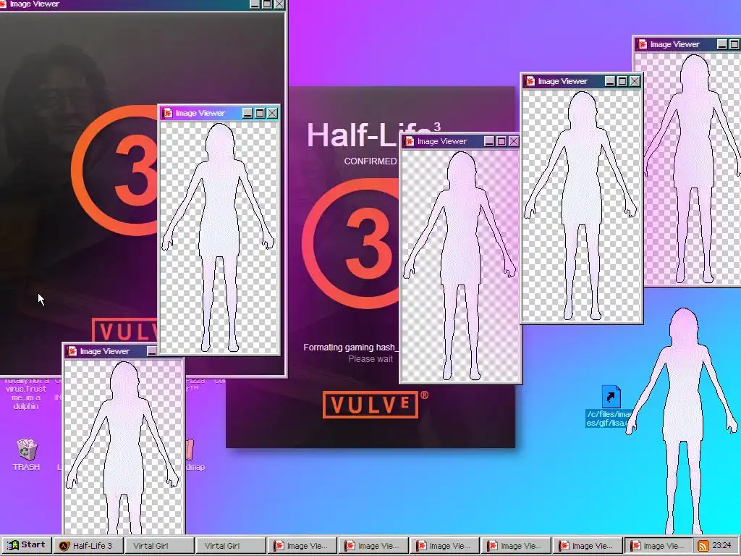Viewport: 741px width, 556px height.
Task: Close the Image Viewer covering the Half-Life title
Action: [x=514, y=141]
